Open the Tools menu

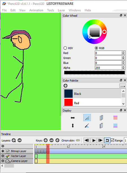(x=51, y=10)
